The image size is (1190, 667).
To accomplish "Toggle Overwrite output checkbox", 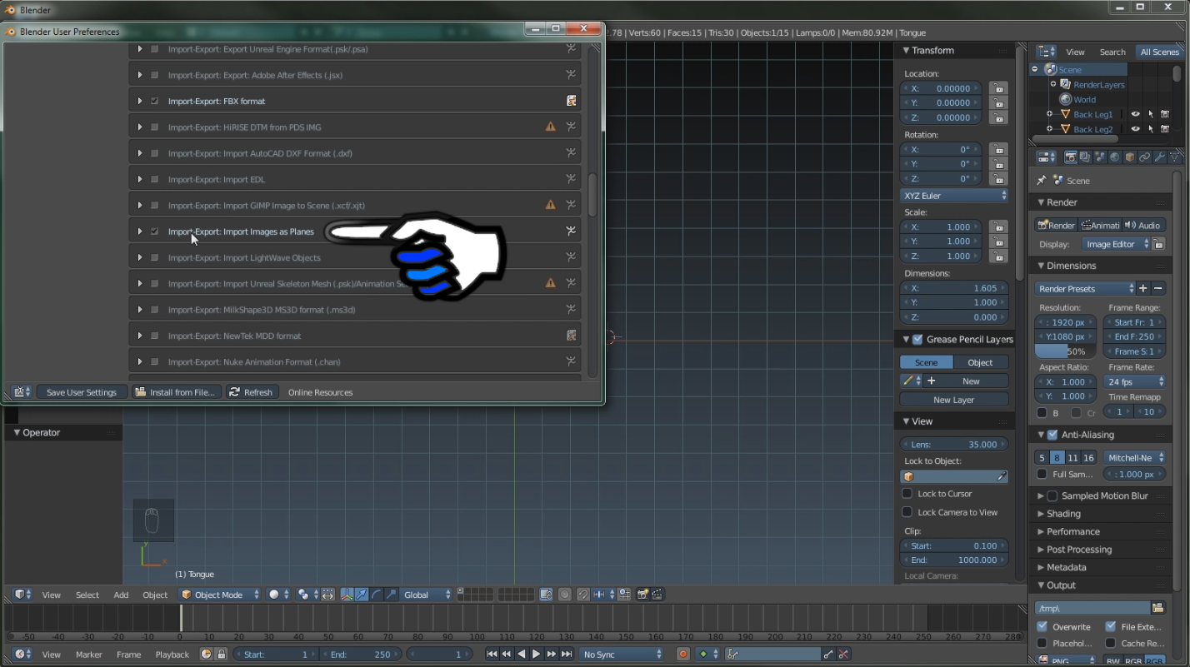I will coord(1042,626).
